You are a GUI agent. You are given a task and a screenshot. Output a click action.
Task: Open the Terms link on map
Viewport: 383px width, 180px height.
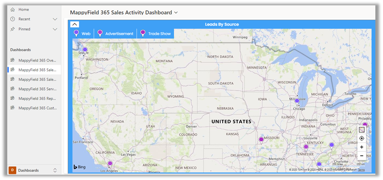tap(361, 170)
